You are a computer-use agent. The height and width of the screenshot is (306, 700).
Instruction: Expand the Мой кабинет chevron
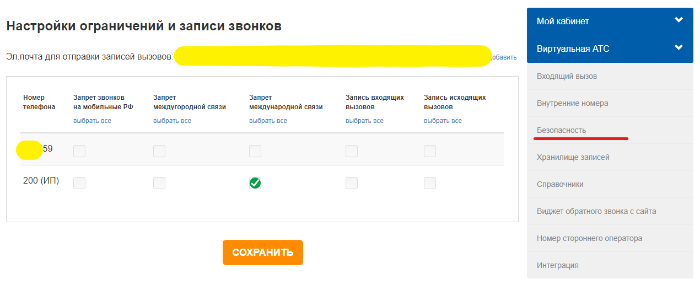pyautogui.click(x=679, y=20)
